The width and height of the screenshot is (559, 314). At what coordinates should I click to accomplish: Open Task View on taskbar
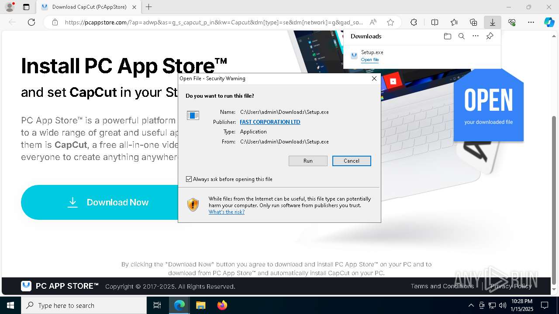click(x=157, y=305)
